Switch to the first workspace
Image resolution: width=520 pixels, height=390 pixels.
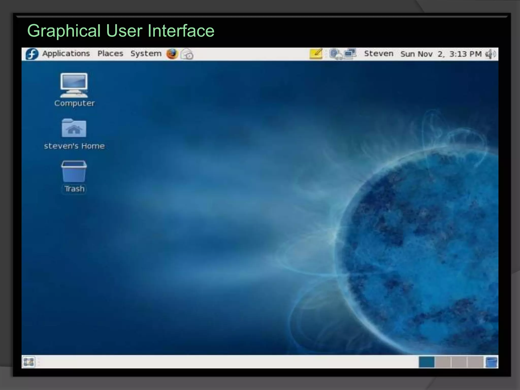coord(427,362)
